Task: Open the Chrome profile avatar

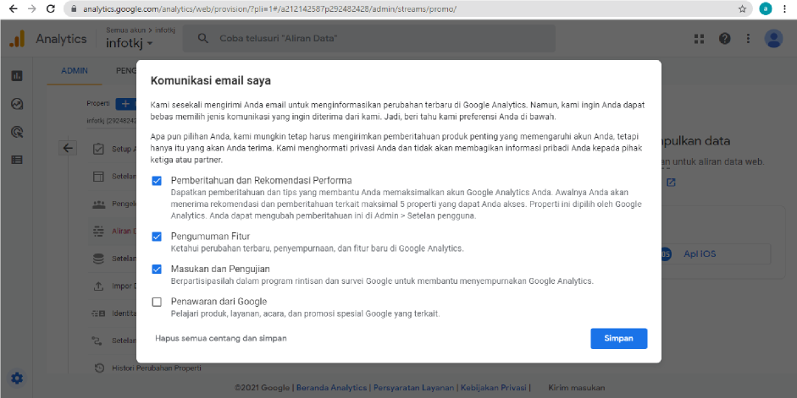Action: [x=765, y=8]
